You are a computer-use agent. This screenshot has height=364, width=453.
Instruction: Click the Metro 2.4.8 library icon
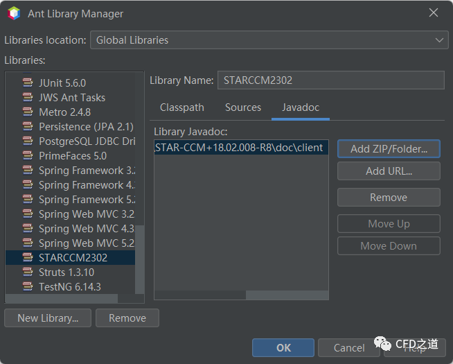(28, 112)
